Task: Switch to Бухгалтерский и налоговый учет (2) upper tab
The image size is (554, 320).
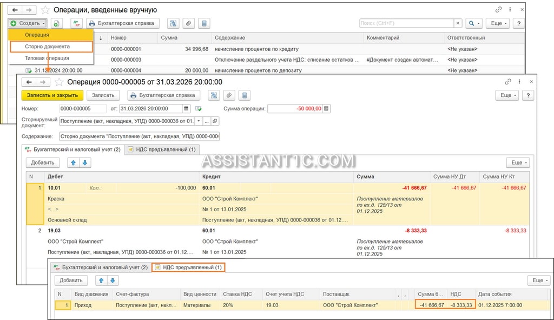Action: (73, 149)
